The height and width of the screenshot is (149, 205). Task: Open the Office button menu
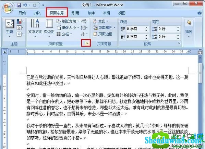pos(8,8)
